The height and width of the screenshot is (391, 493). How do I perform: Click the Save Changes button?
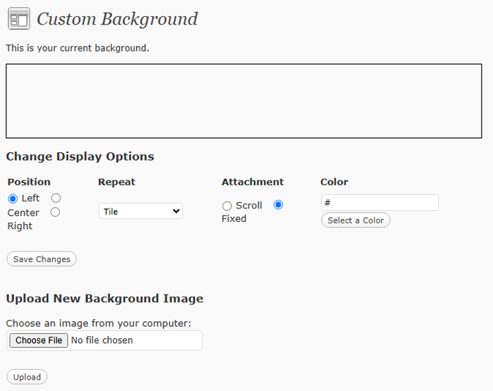coord(42,259)
